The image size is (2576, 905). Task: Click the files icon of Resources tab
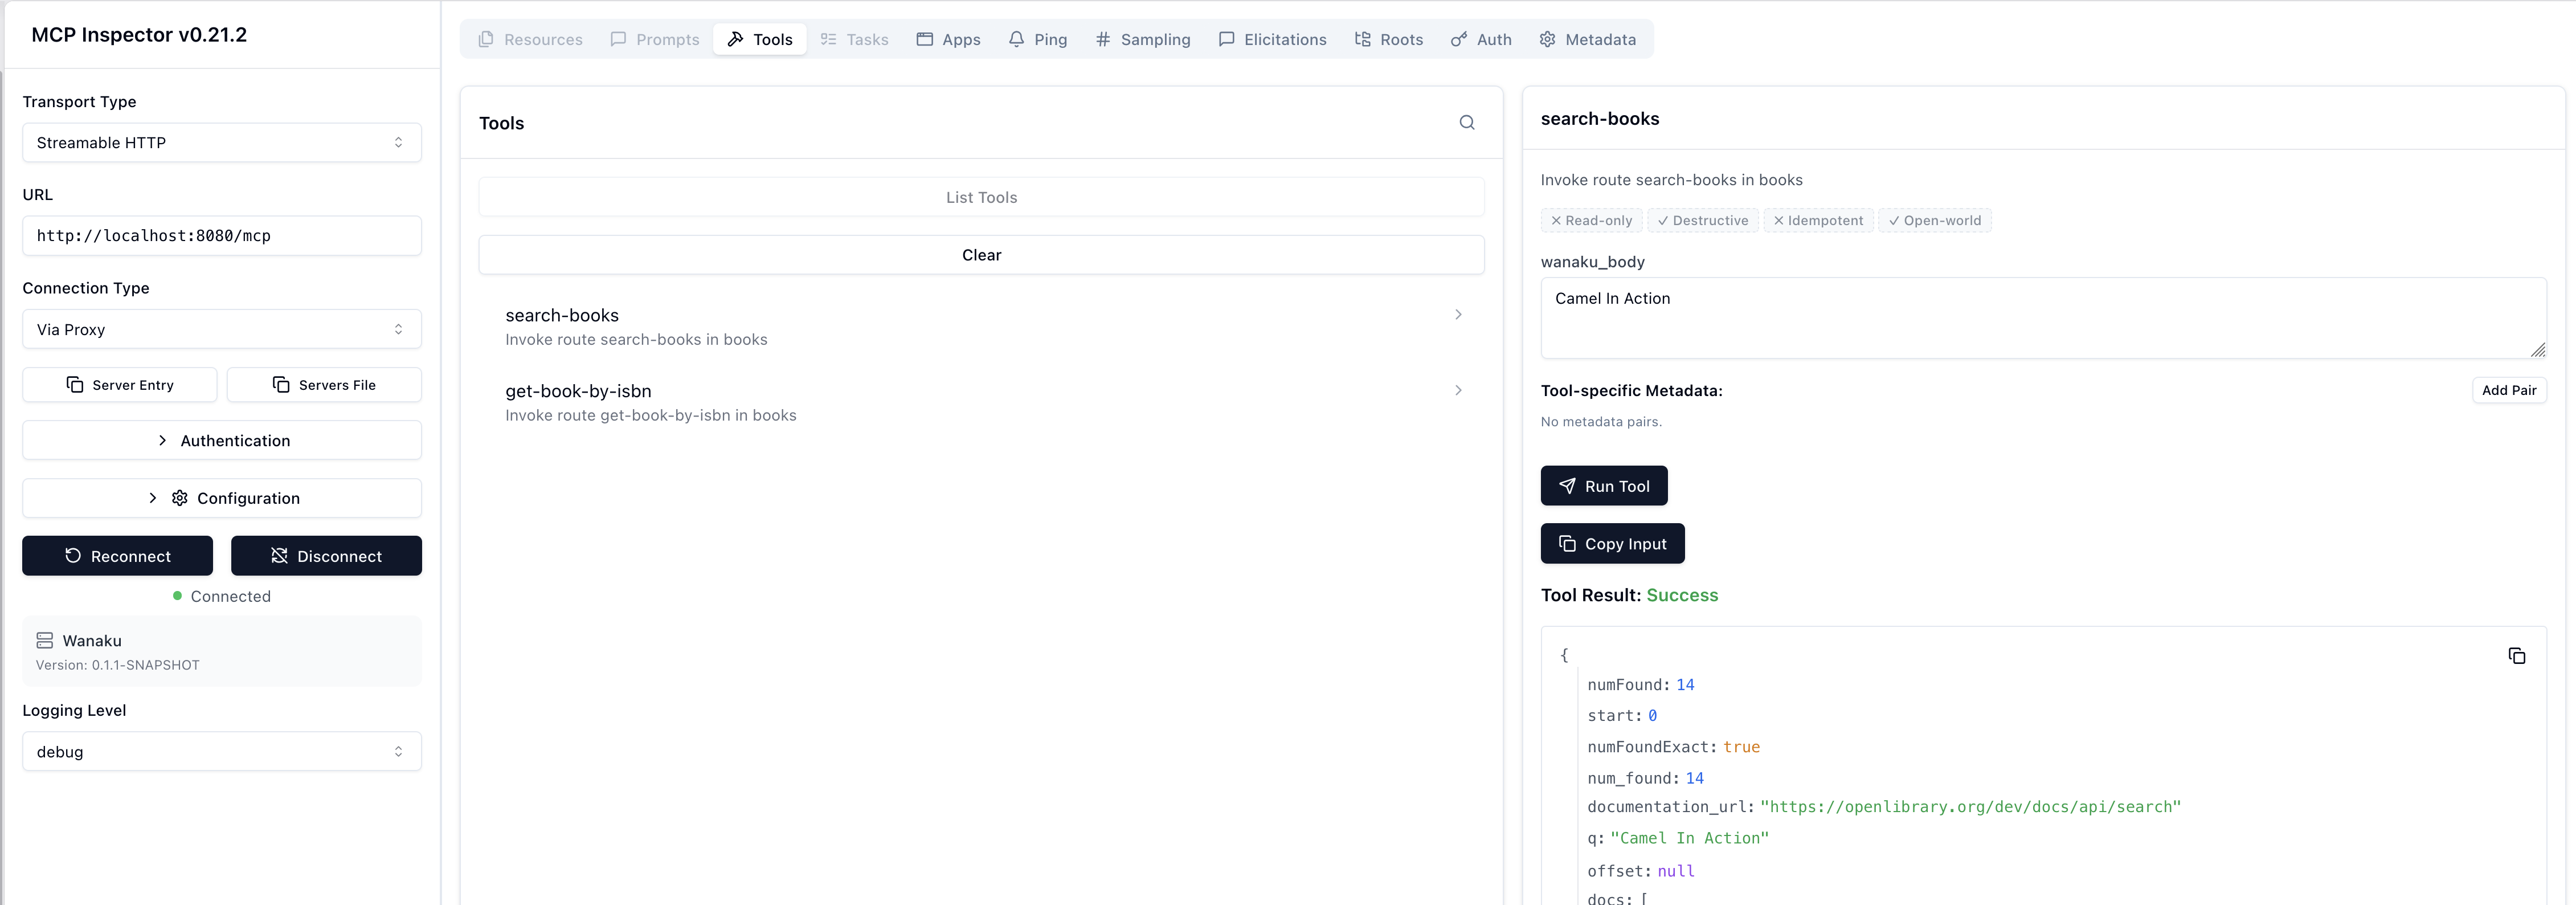click(x=486, y=39)
